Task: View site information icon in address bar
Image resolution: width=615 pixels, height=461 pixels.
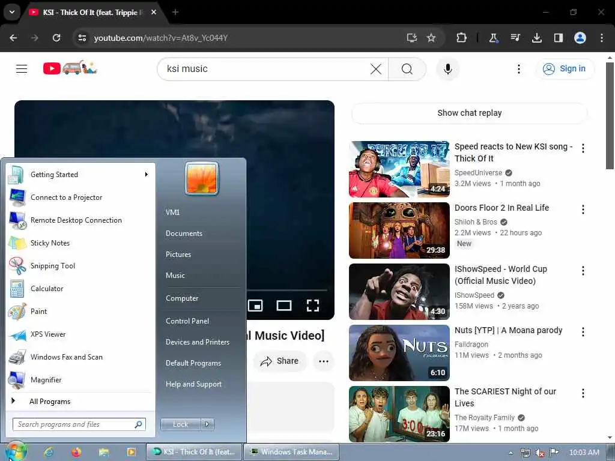Action: (82, 38)
